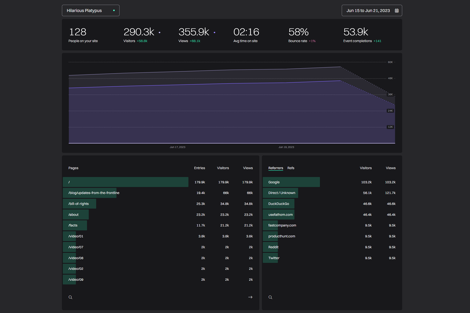Open the Hilarious Platypus site selector
The width and height of the screenshot is (470, 313).
[91, 10]
